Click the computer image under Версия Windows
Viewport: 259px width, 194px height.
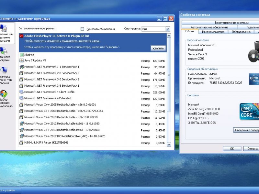pyautogui.click(x=253, y=52)
